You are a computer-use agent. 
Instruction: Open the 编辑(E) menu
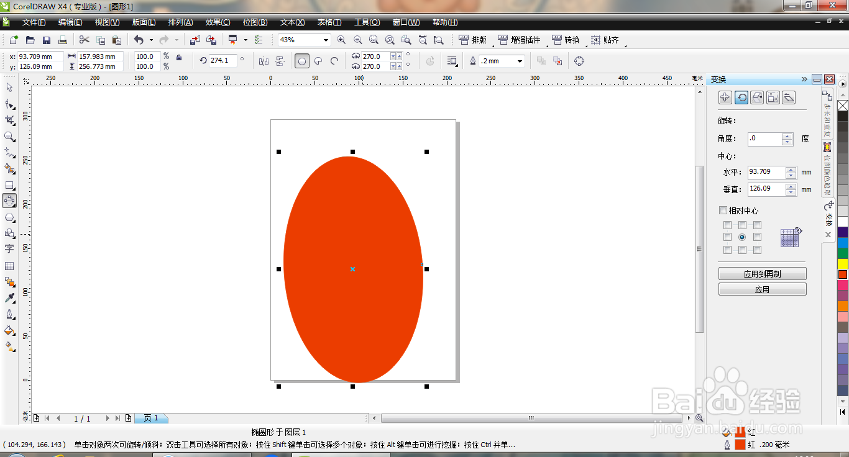pyautogui.click(x=70, y=22)
